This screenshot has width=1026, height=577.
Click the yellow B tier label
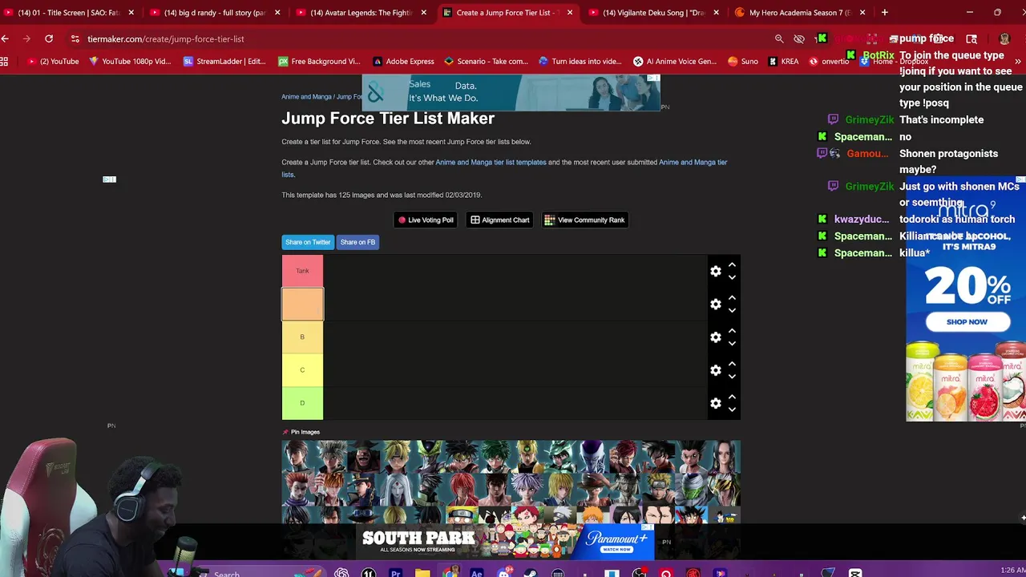302,337
